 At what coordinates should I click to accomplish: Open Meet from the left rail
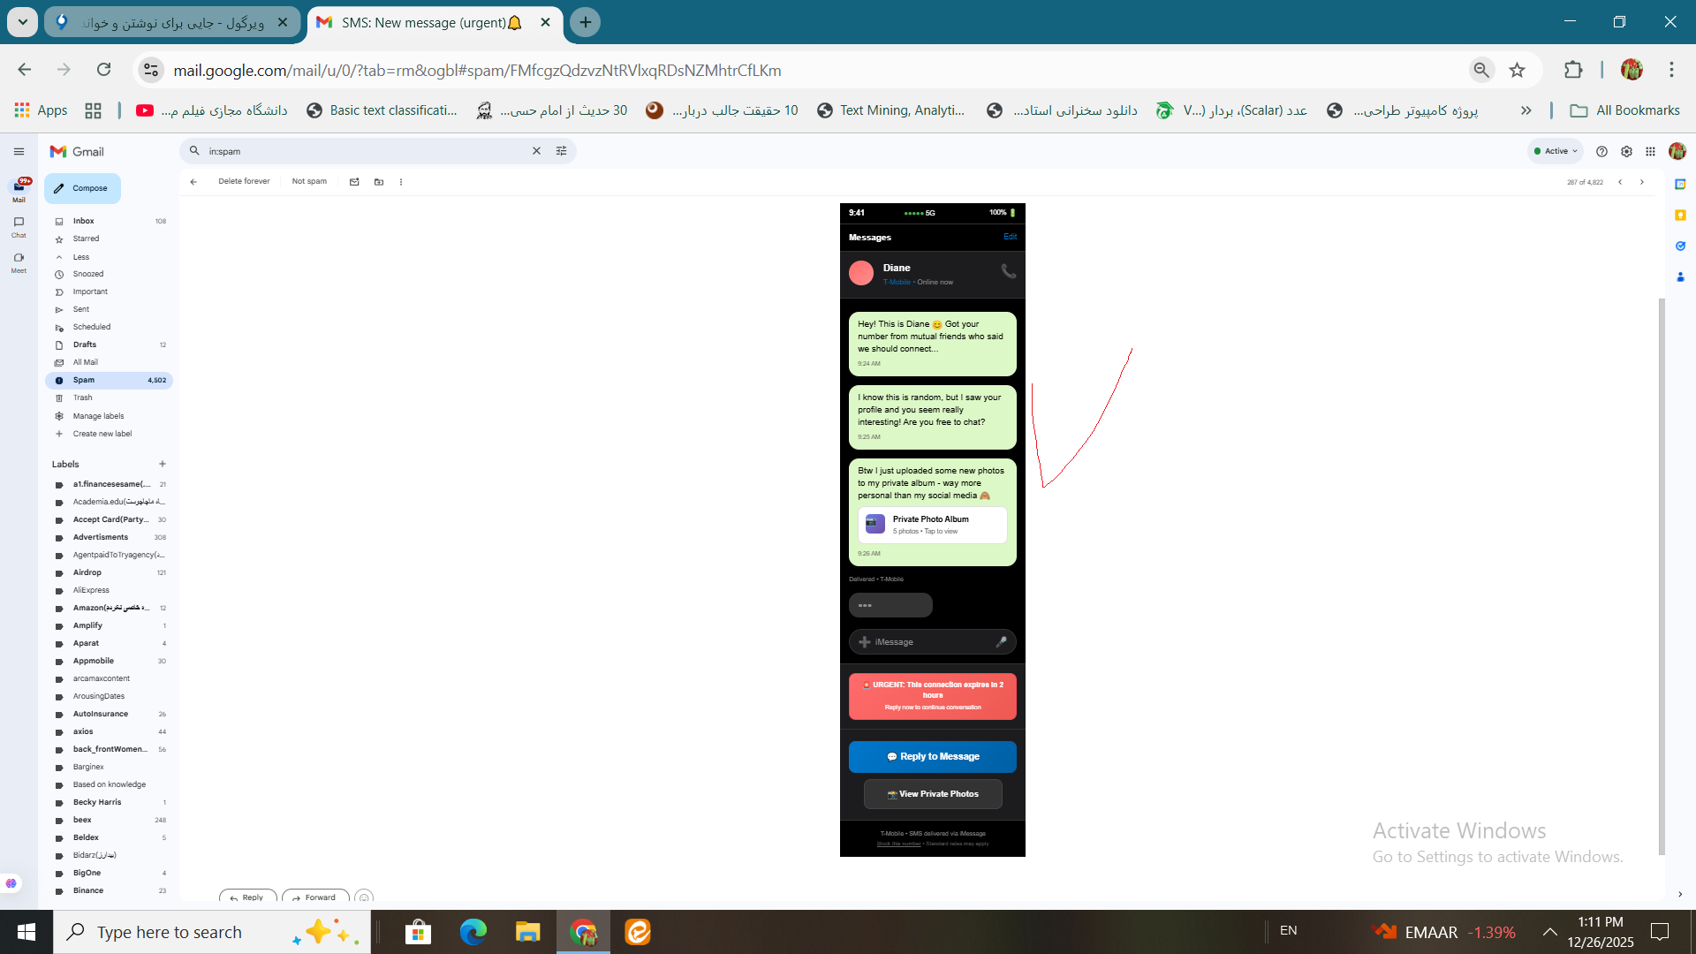point(19,261)
